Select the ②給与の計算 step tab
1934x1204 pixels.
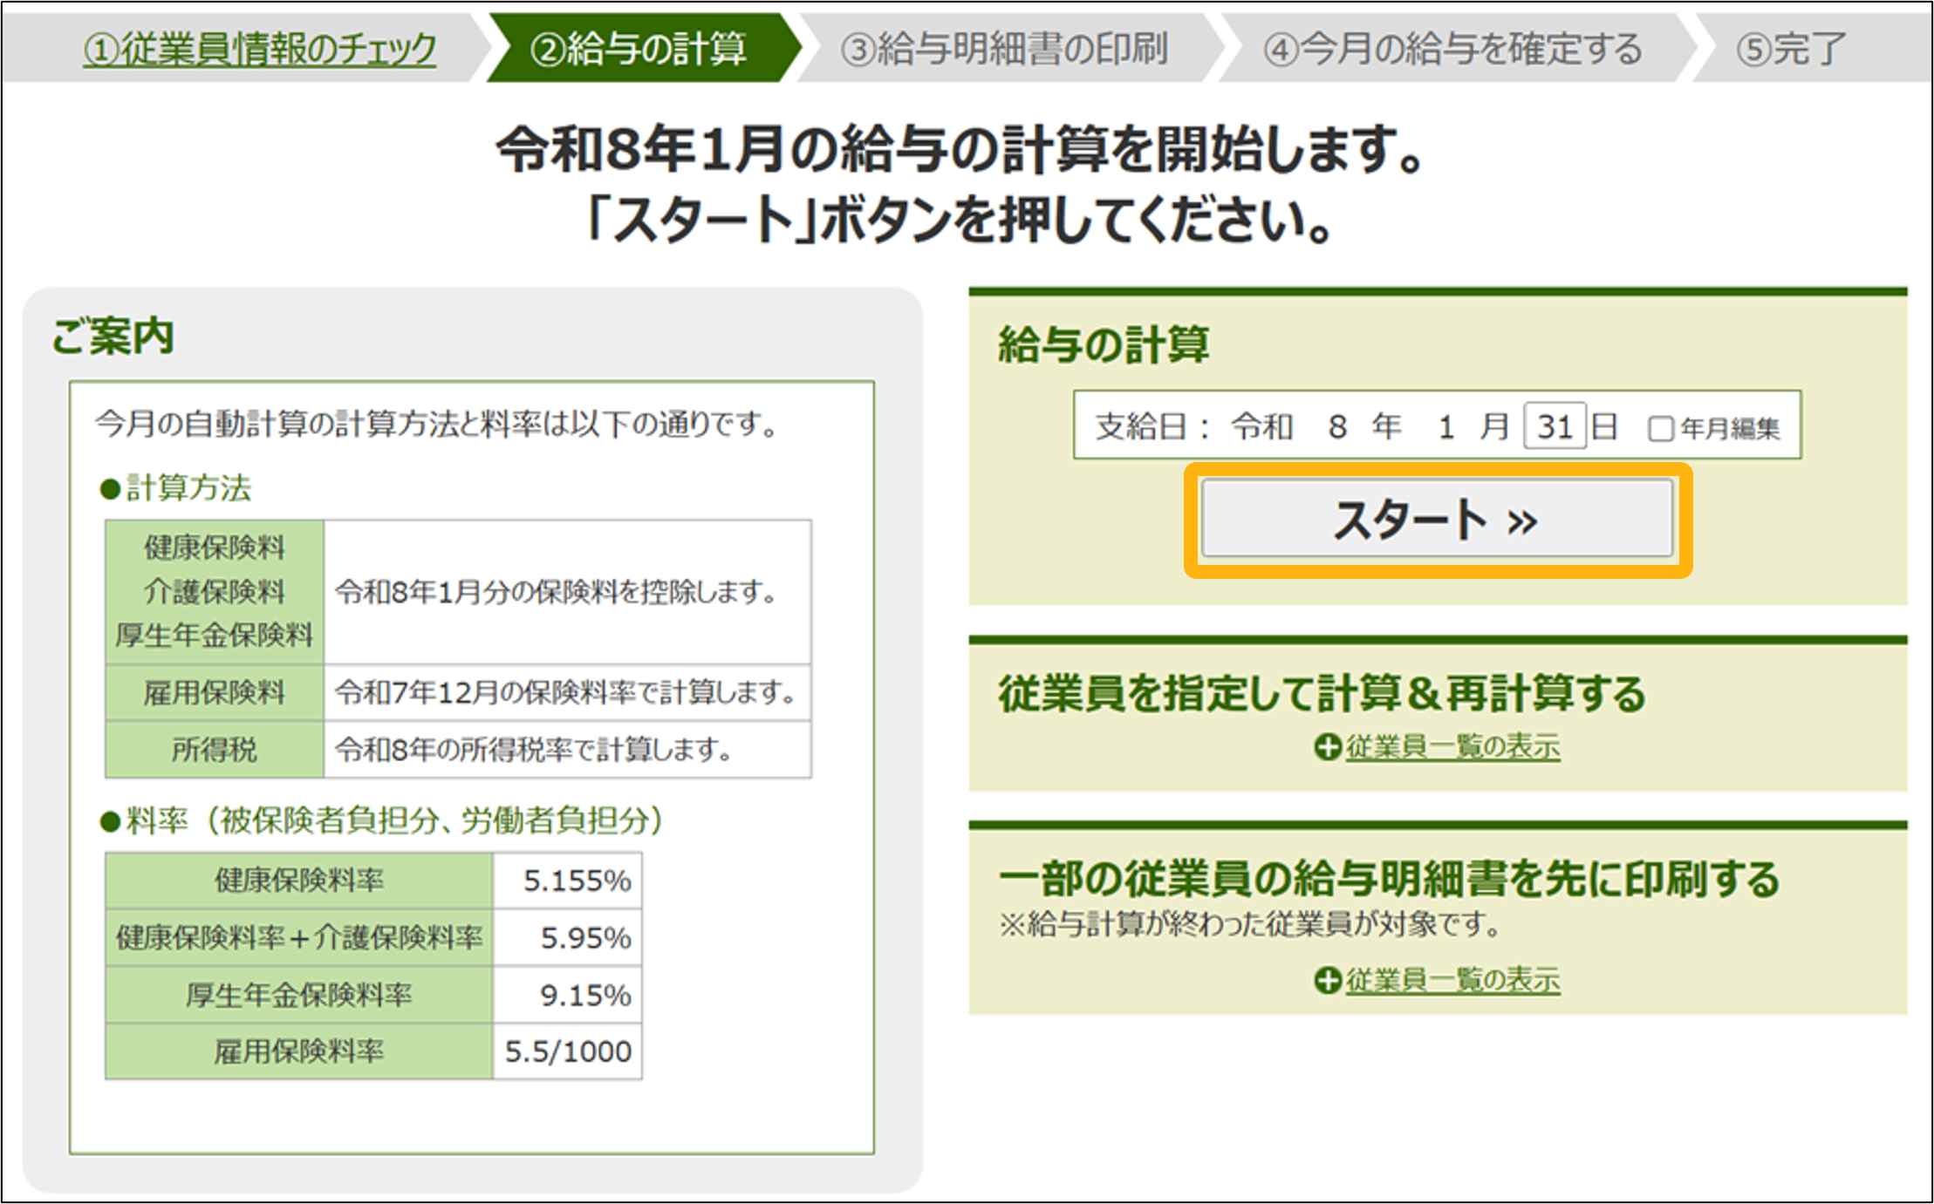639,49
